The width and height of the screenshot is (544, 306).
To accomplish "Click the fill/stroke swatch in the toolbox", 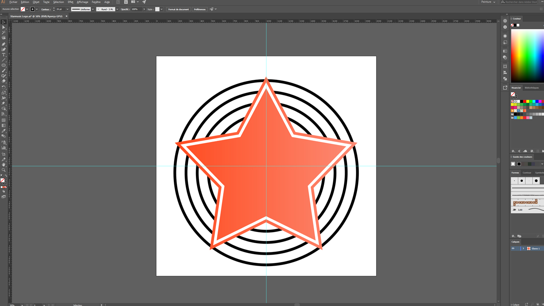I will point(3,181).
